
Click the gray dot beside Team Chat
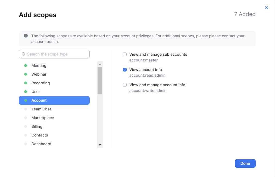coord(26,109)
